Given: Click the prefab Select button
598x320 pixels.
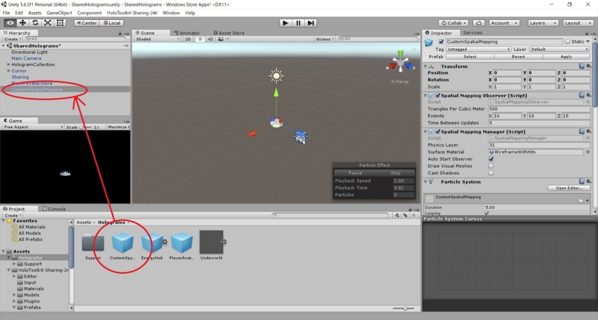Looking at the screenshot, I should [x=470, y=57].
